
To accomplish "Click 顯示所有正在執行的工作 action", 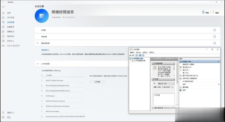I will click(190, 76).
